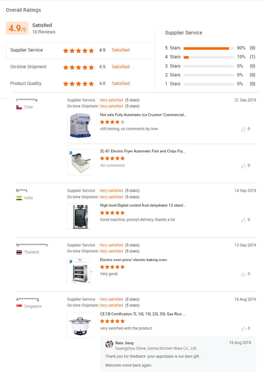Open ZL-81 Electric Fryer product link

coord(142,151)
